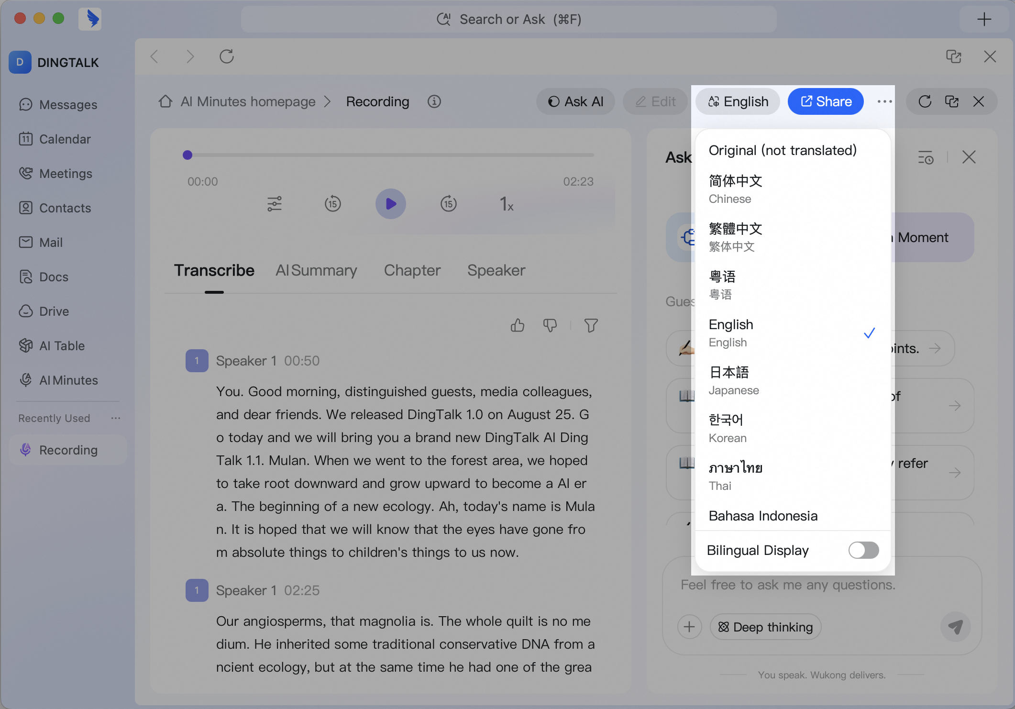Choose 粤语 Cantonese translation
This screenshot has width=1015, height=709.
(793, 285)
